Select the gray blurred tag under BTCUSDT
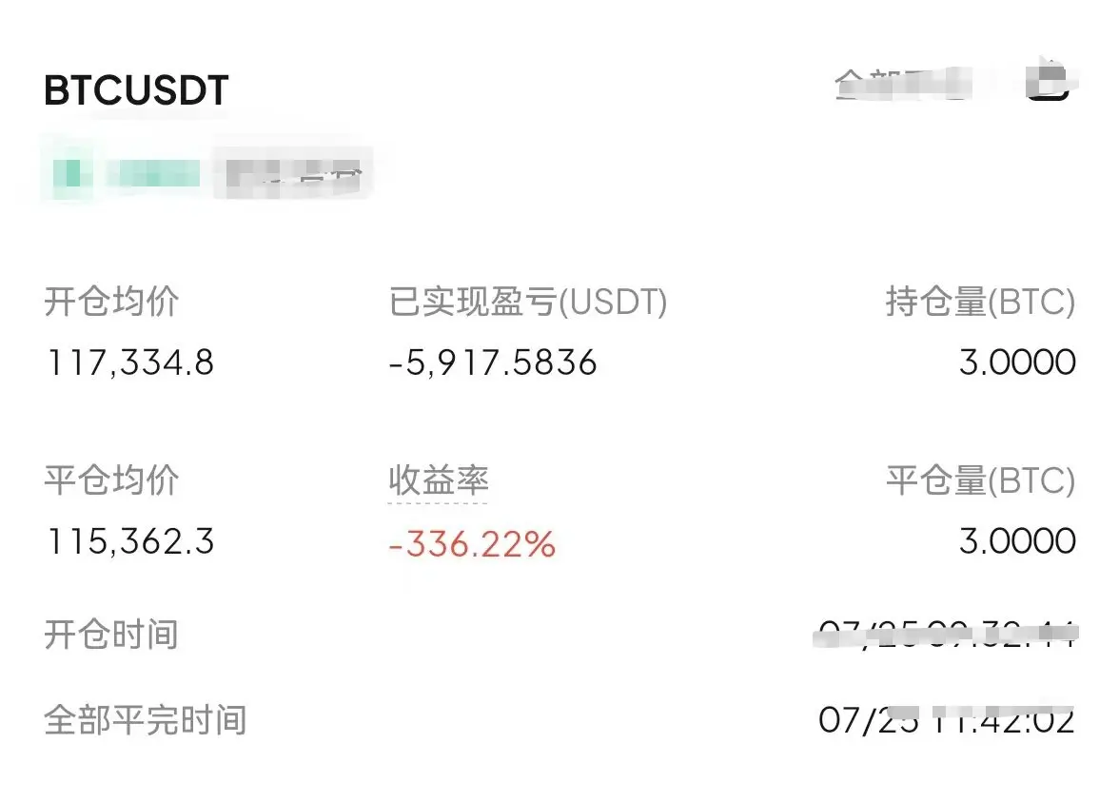The image size is (1119, 802). pyautogui.click(x=293, y=174)
